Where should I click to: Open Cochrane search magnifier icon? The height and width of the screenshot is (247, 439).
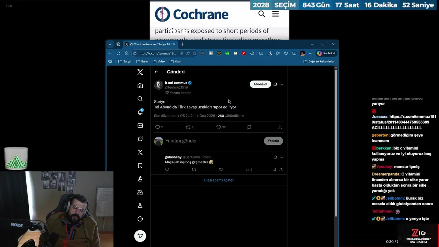262,14
